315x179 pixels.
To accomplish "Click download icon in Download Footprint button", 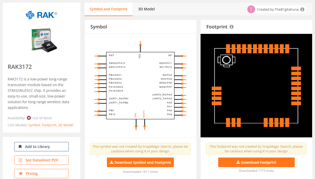I will pos(238,162).
